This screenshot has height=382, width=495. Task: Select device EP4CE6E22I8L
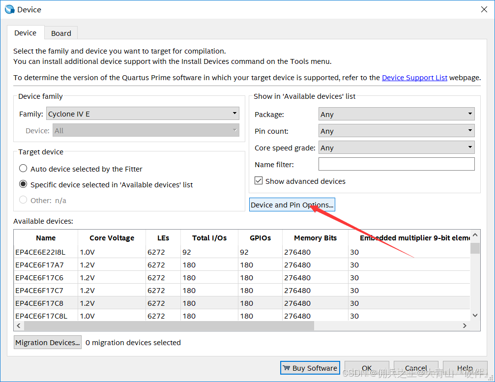(40, 252)
